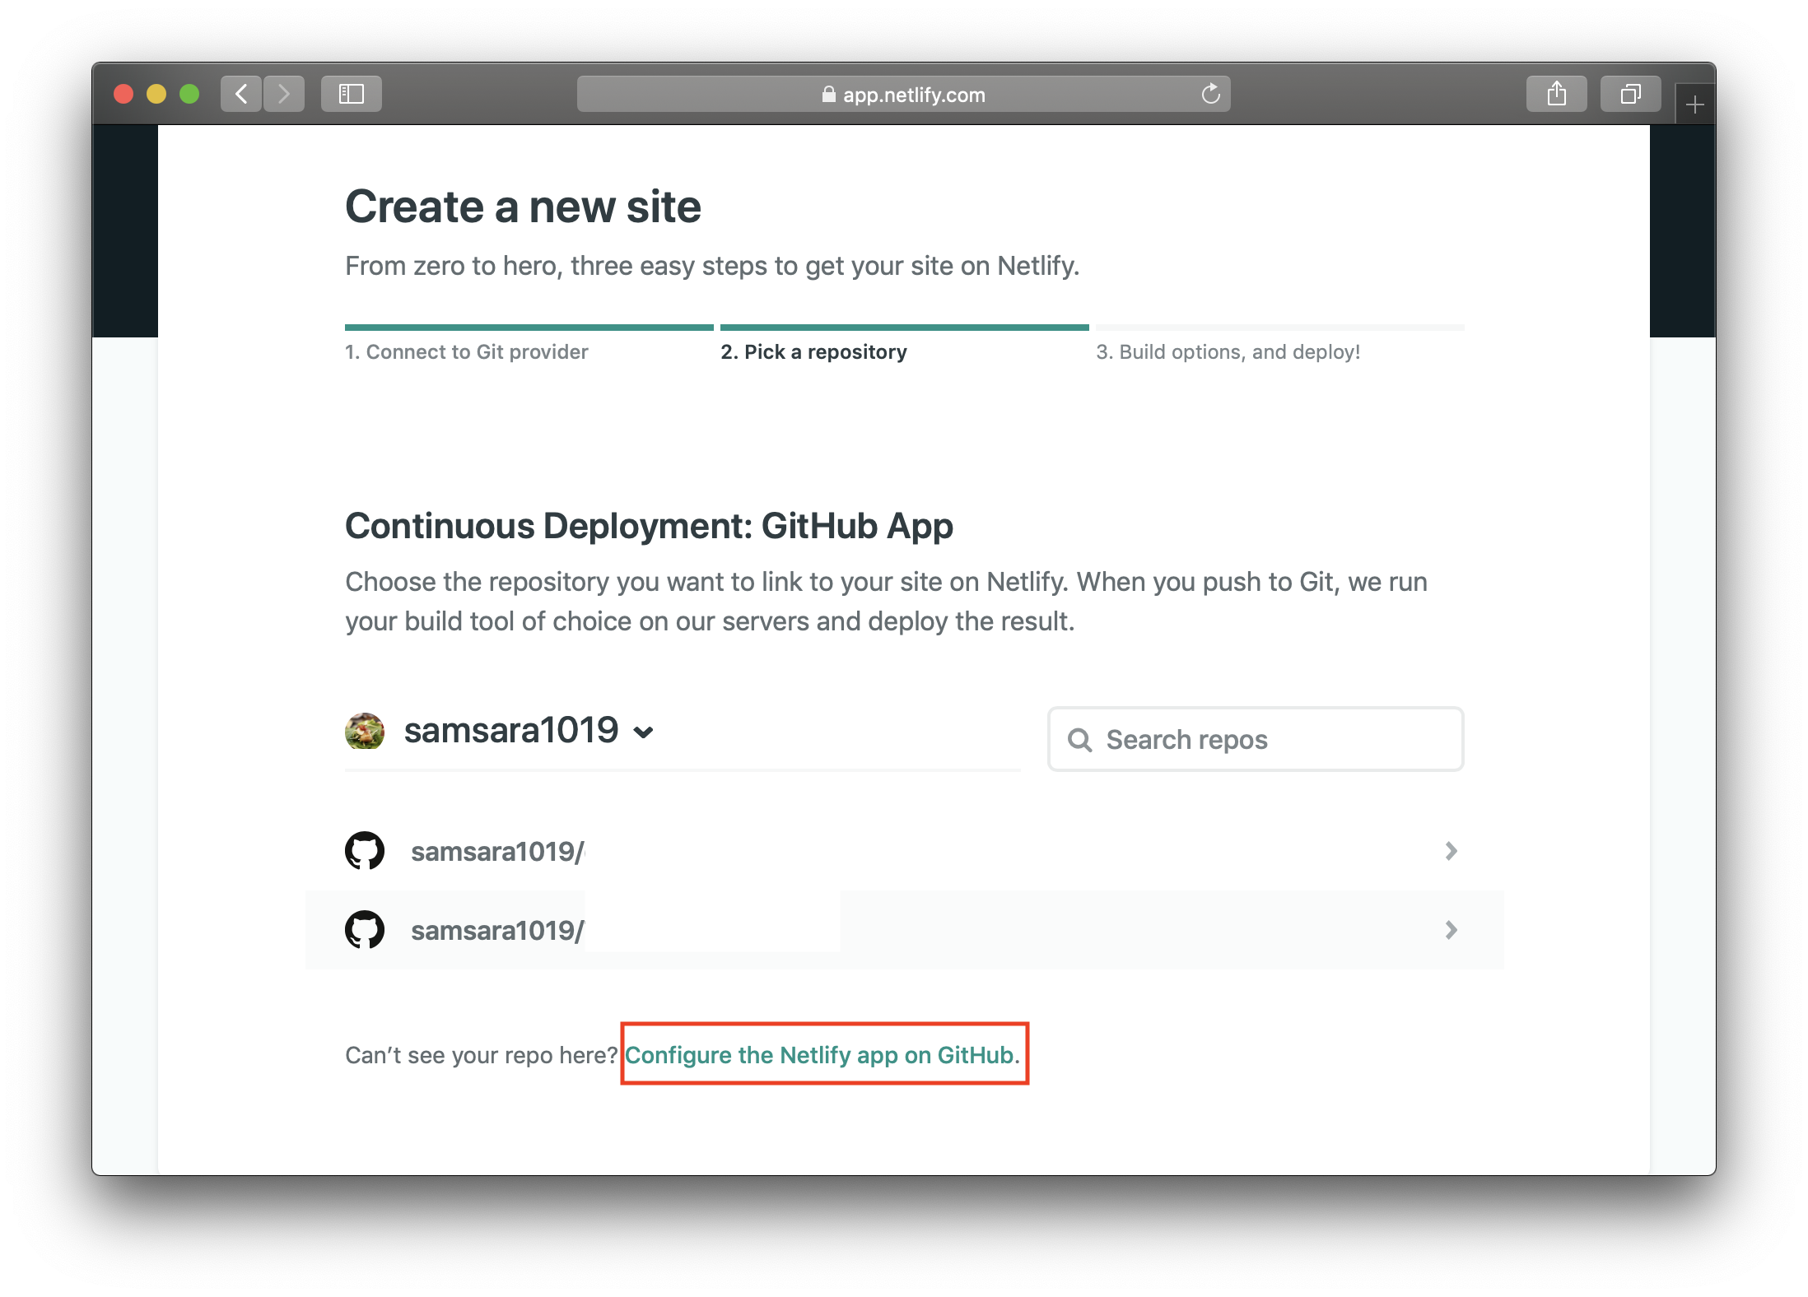Select step 3 Build options and deploy
Viewport: 1808px width, 1297px height.
(1228, 352)
